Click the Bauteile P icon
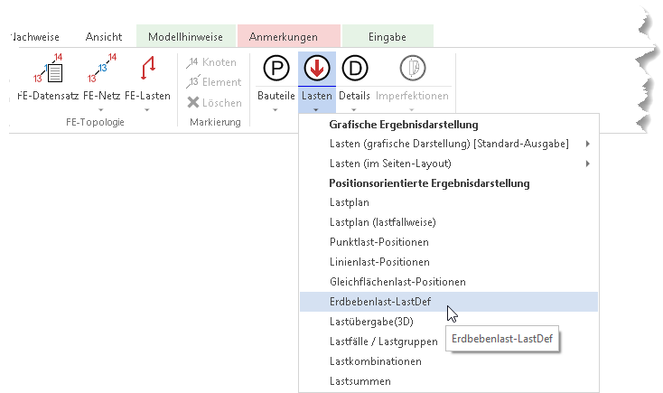This screenshot has height=393, width=663. pyautogui.click(x=275, y=69)
